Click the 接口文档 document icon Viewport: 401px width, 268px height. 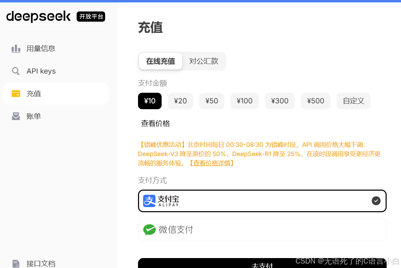(x=16, y=263)
